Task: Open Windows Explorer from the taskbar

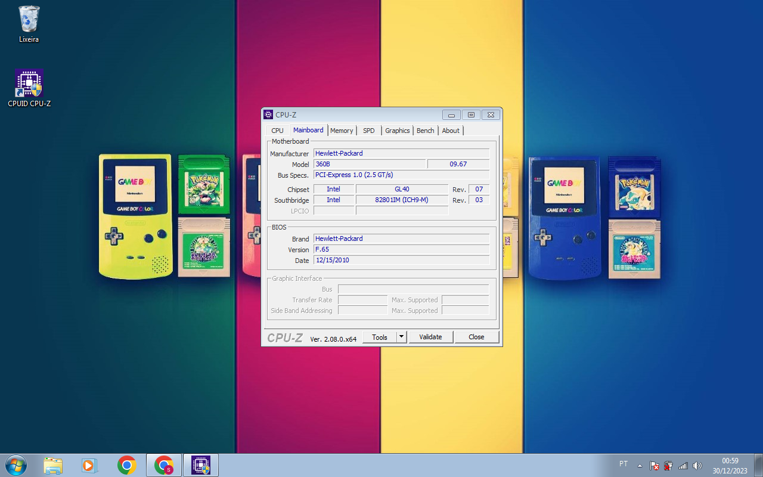Action: [x=53, y=465]
